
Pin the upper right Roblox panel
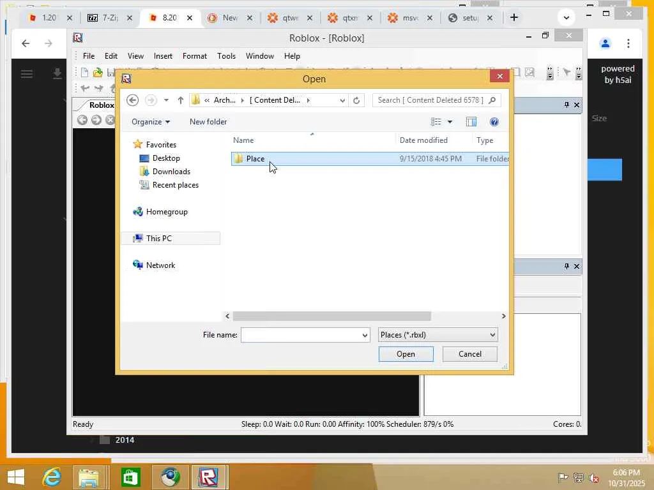pyautogui.click(x=567, y=105)
